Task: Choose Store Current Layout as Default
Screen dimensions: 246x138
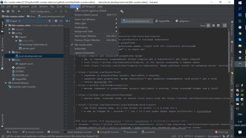Action: tap(94, 11)
